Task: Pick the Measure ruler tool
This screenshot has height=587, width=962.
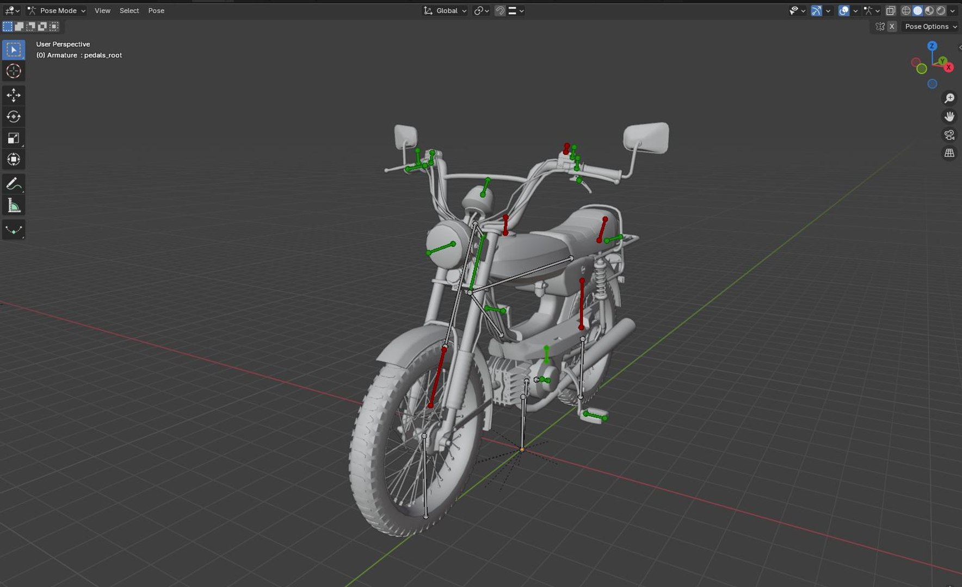Action: click(14, 205)
